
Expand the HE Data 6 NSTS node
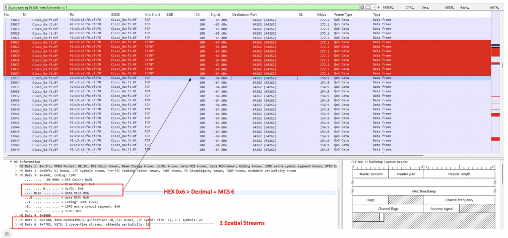coord(16,223)
